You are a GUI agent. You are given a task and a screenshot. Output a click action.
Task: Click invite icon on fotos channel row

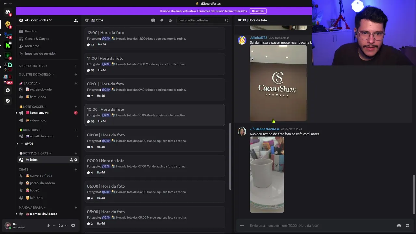point(71,160)
